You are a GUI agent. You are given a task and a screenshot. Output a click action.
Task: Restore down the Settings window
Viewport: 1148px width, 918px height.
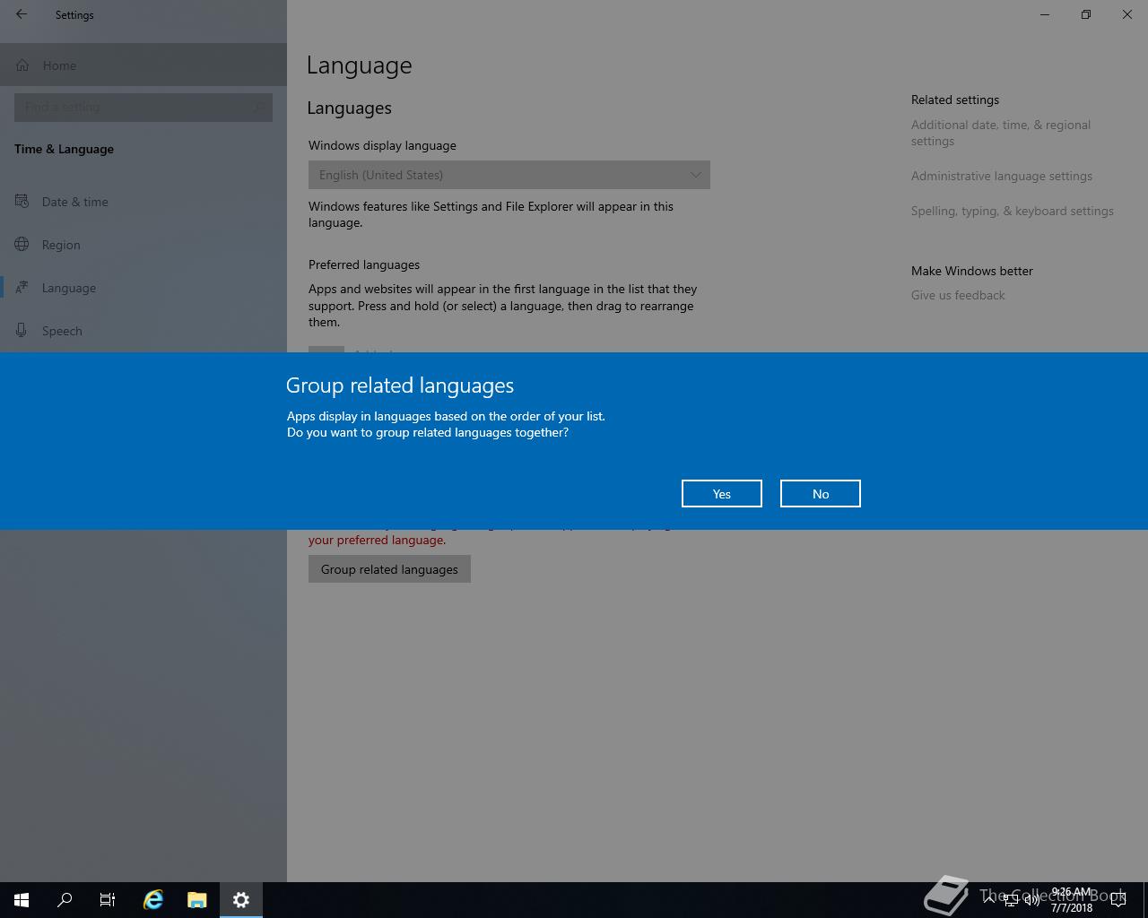(x=1086, y=14)
